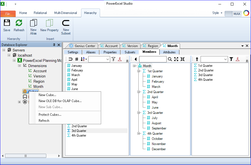Collapse the localhost tree node
This screenshot has width=251, height=165.
pos(9,55)
